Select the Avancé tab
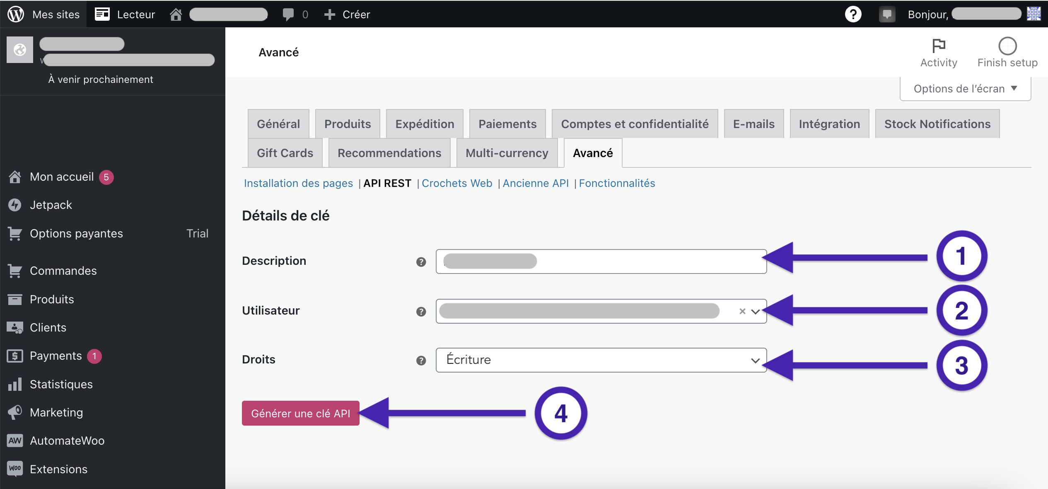This screenshot has height=489, width=1048. tap(593, 153)
